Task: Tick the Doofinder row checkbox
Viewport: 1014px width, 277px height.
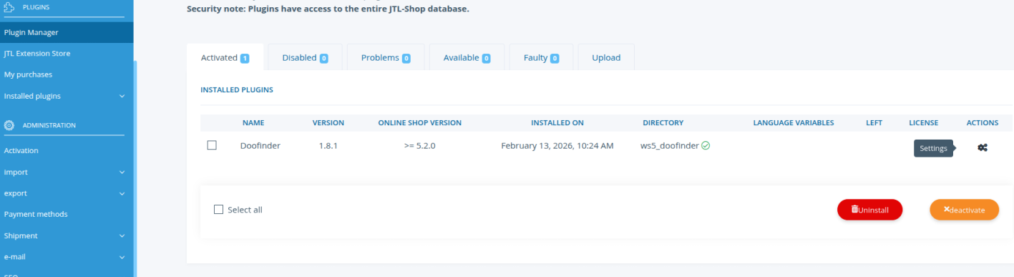Action: click(212, 145)
